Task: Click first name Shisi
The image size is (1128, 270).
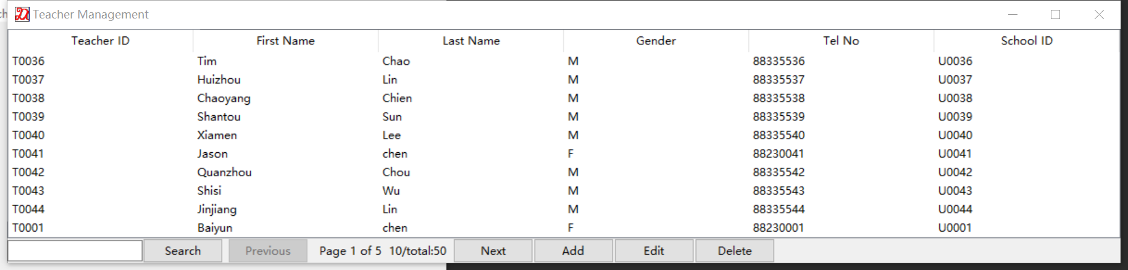Action: [209, 190]
